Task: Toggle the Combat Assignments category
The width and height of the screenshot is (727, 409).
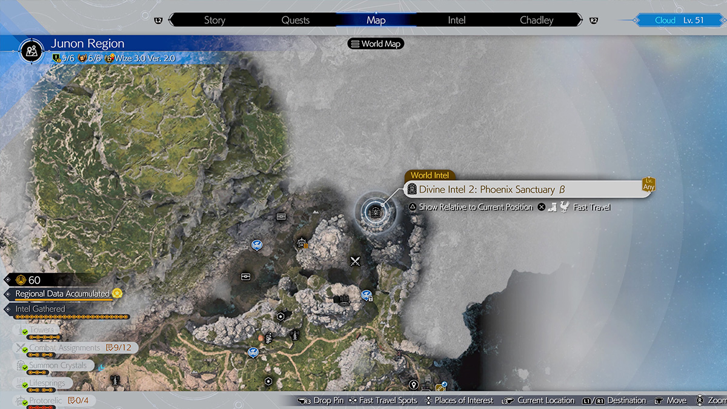Action: coord(65,348)
